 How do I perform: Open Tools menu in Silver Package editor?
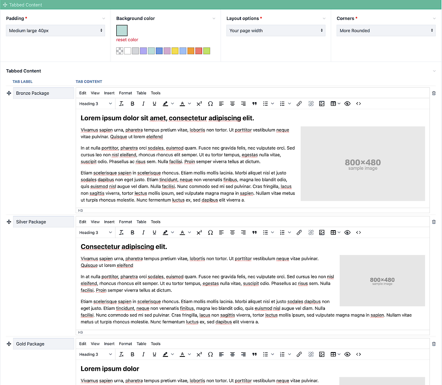click(x=155, y=222)
